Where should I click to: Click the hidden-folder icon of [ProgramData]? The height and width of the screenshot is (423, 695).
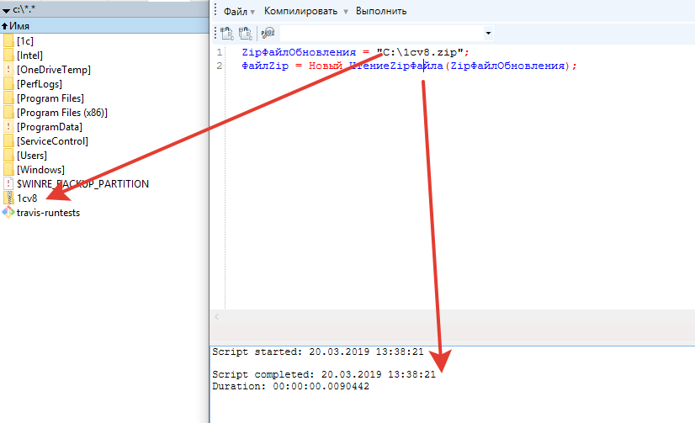coord(8,127)
